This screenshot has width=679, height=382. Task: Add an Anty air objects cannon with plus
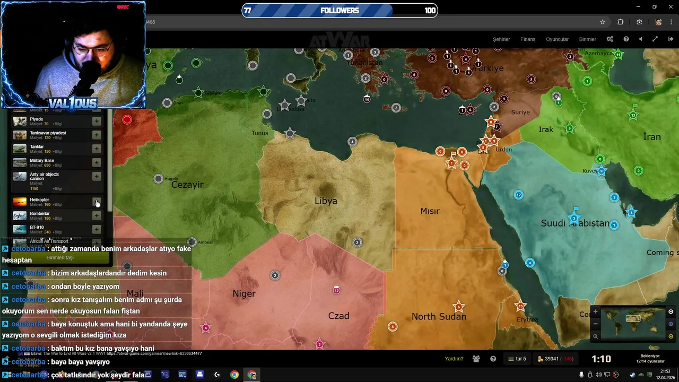[x=97, y=176]
